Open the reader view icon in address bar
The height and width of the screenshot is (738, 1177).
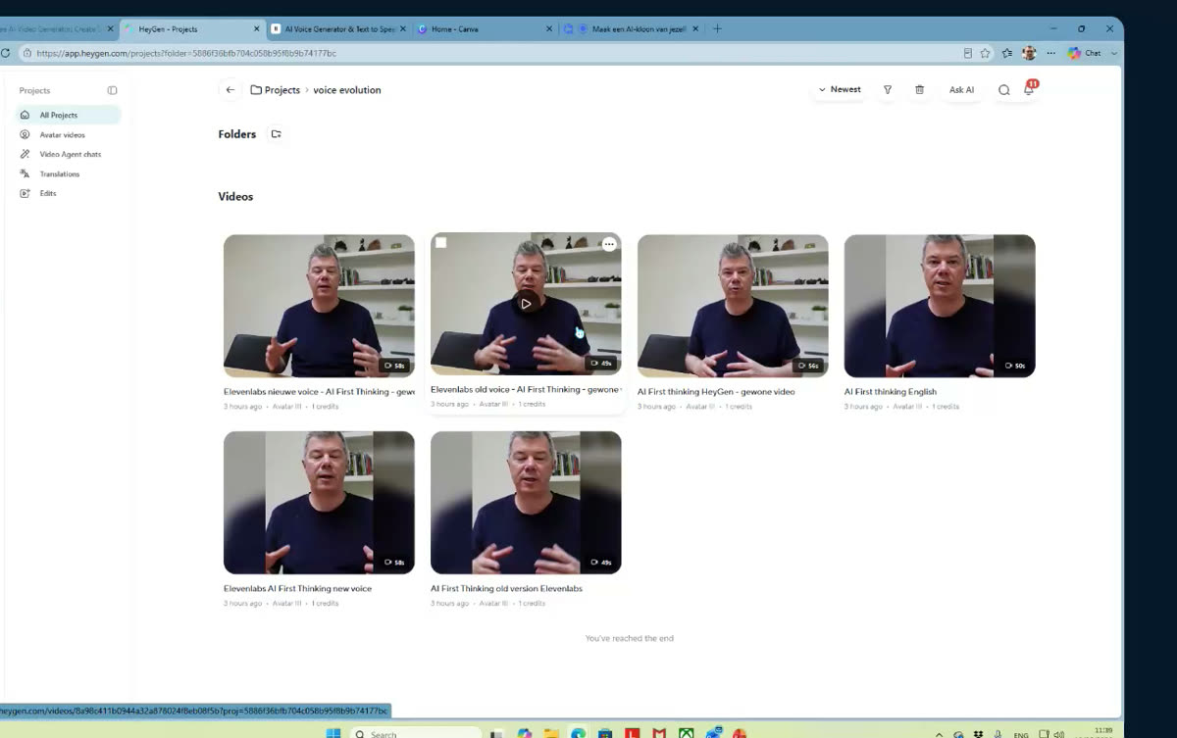968,53
